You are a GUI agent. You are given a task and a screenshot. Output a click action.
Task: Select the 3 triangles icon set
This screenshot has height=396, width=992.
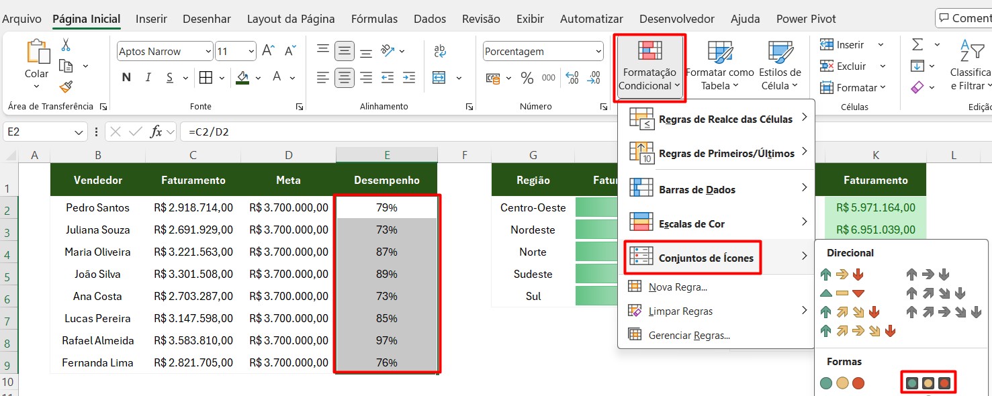[842, 293]
